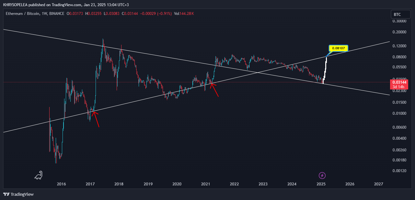The image size is (415, 200).
Task: Click the 2026 label on time axis
Action: (x=350, y=184)
